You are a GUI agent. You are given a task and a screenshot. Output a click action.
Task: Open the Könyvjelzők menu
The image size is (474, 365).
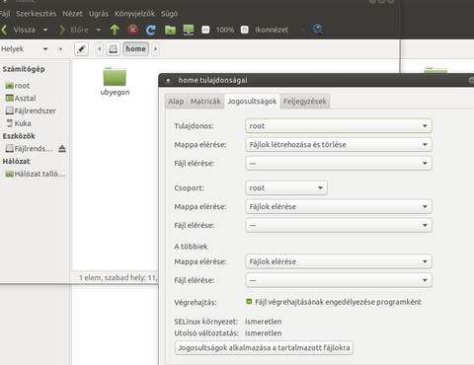point(134,14)
